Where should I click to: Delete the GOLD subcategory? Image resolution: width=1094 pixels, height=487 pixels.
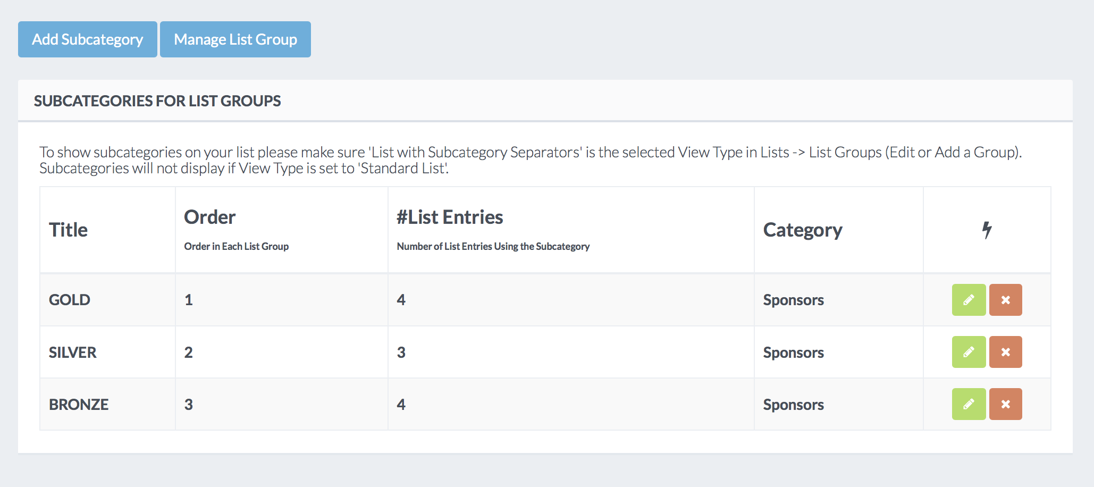click(1005, 300)
